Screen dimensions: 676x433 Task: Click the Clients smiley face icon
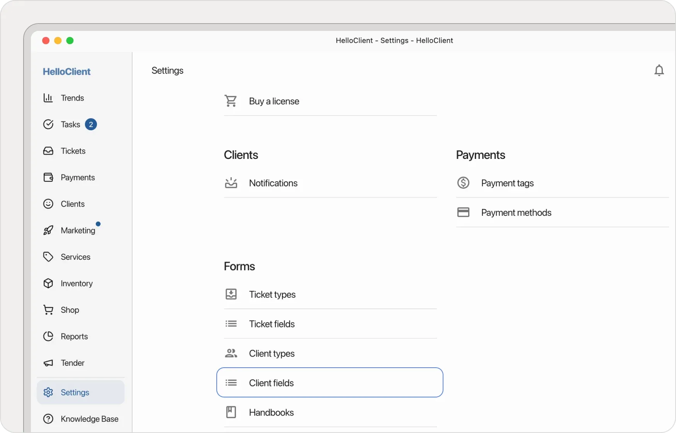48,204
